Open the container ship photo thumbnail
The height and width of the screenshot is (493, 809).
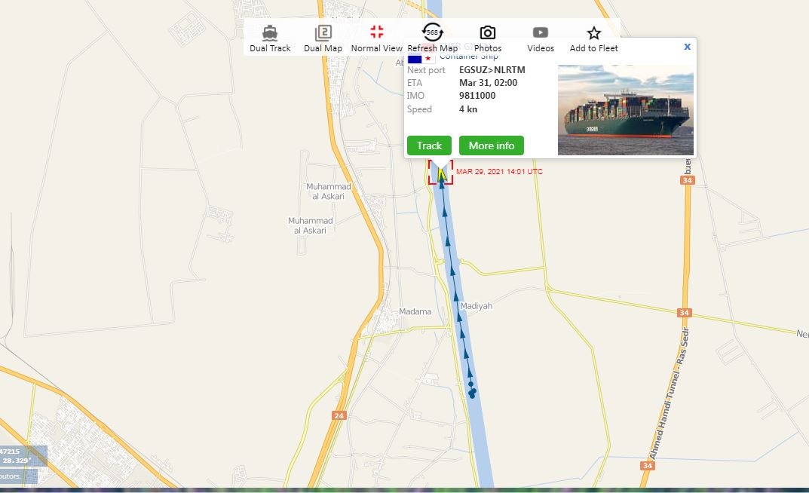pos(625,110)
